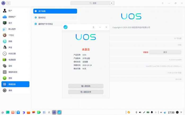Open the 默认程序 default applications settings
Screen dimensions: 185x115
coord(15,29)
